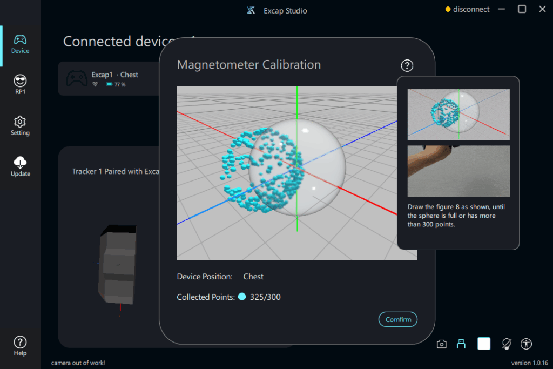
Task: Click the hand motion demo thumbnail
Action: point(458,171)
